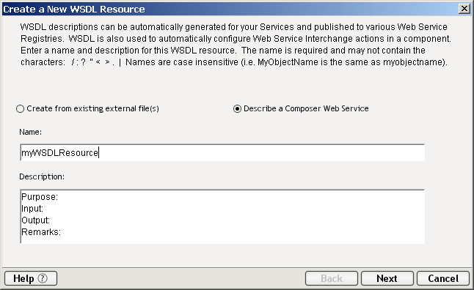Select the Describe a Composer Web Service radio button

237,108
